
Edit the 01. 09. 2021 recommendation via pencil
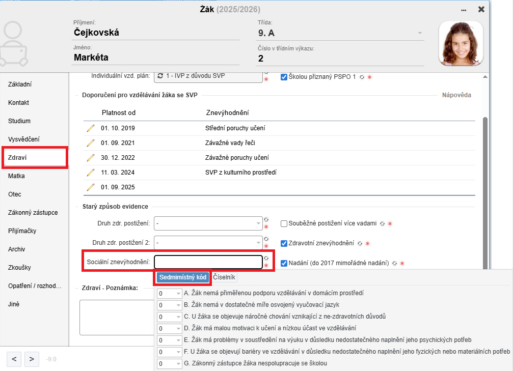coord(91,143)
